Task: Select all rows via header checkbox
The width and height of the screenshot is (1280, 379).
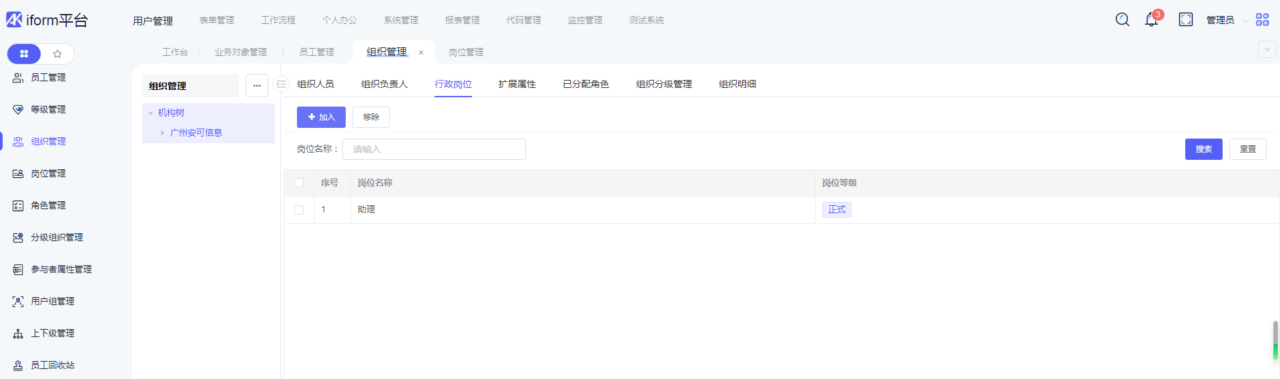Action: (x=299, y=183)
